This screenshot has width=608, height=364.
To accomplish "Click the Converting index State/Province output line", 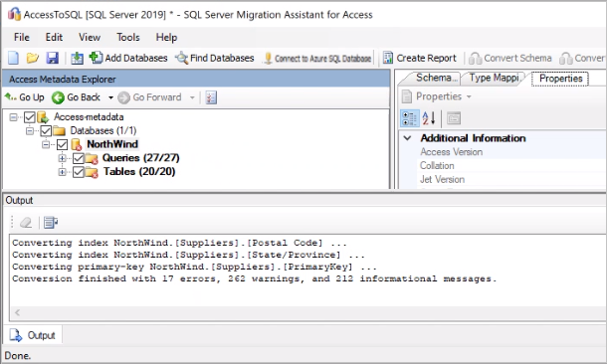I will click(x=188, y=255).
